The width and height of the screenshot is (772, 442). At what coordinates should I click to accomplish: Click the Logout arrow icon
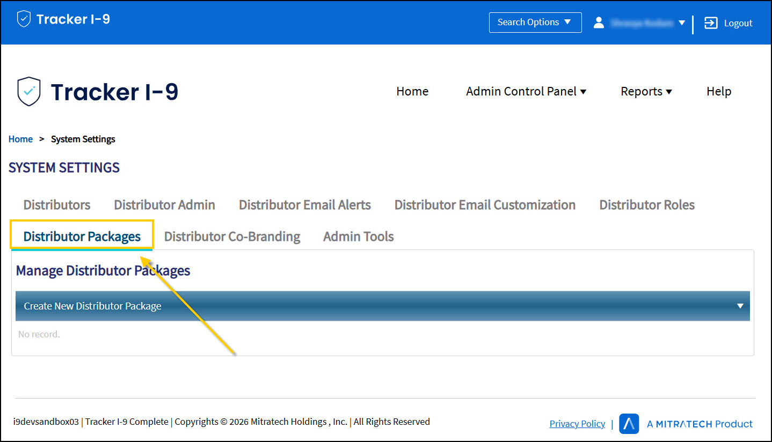pyautogui.click(x=711, y=23)
